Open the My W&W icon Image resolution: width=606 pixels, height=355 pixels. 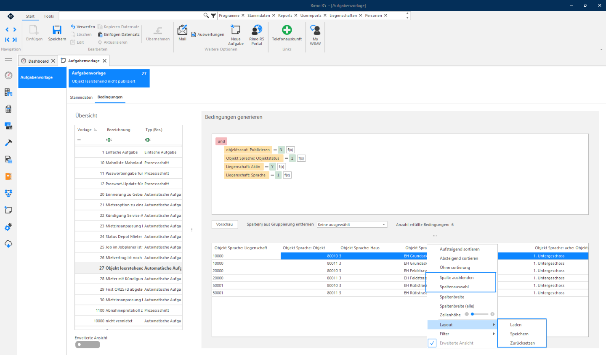pyautogui.click(x=315, y=30)
